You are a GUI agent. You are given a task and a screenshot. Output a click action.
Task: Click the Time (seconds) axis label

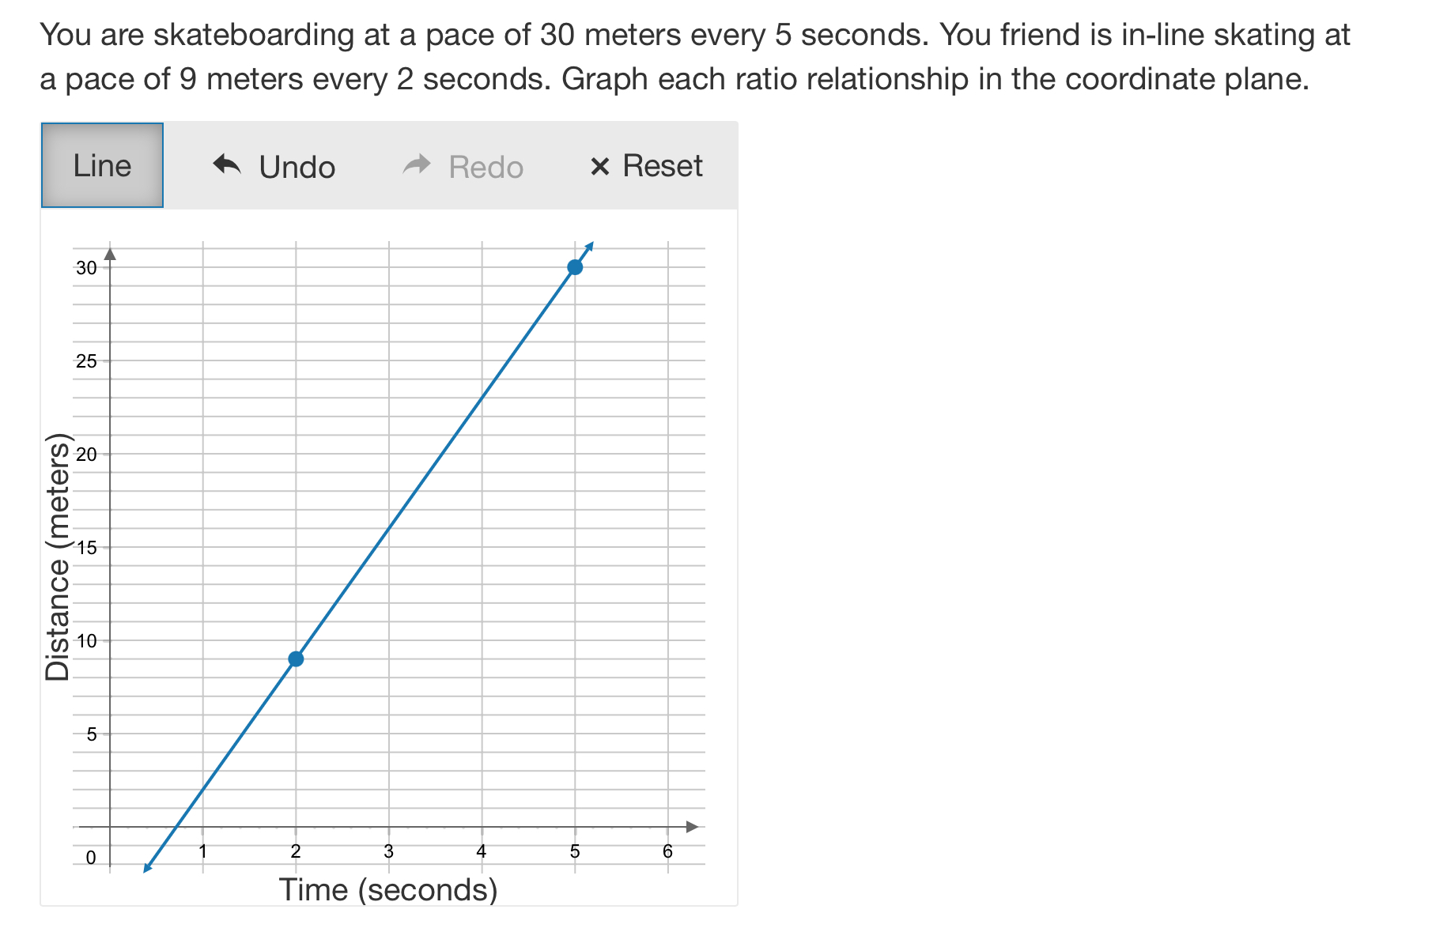[388, 890]
